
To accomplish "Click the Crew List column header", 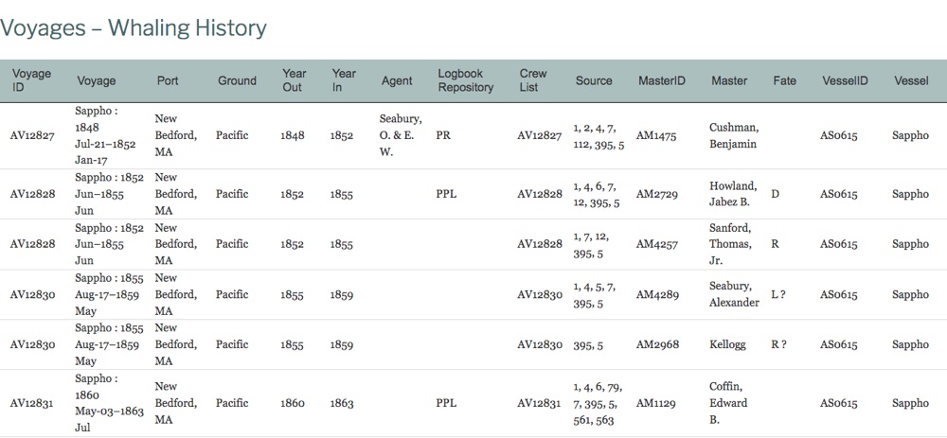I will pyautogui.click(x=533, y=80).
